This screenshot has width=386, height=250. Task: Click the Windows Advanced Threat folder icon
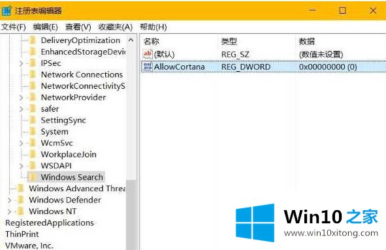(x=21, y=189)
